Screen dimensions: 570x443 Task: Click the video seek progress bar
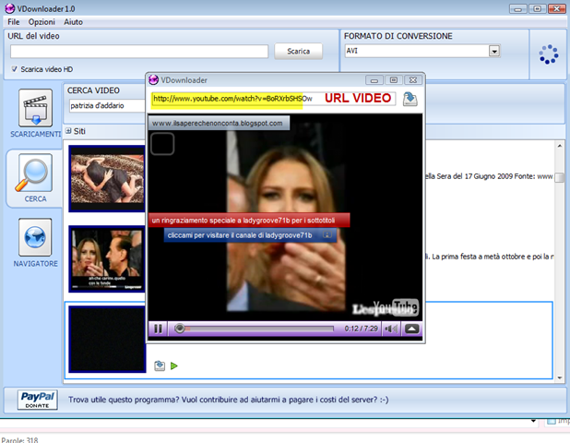[255, 329]
